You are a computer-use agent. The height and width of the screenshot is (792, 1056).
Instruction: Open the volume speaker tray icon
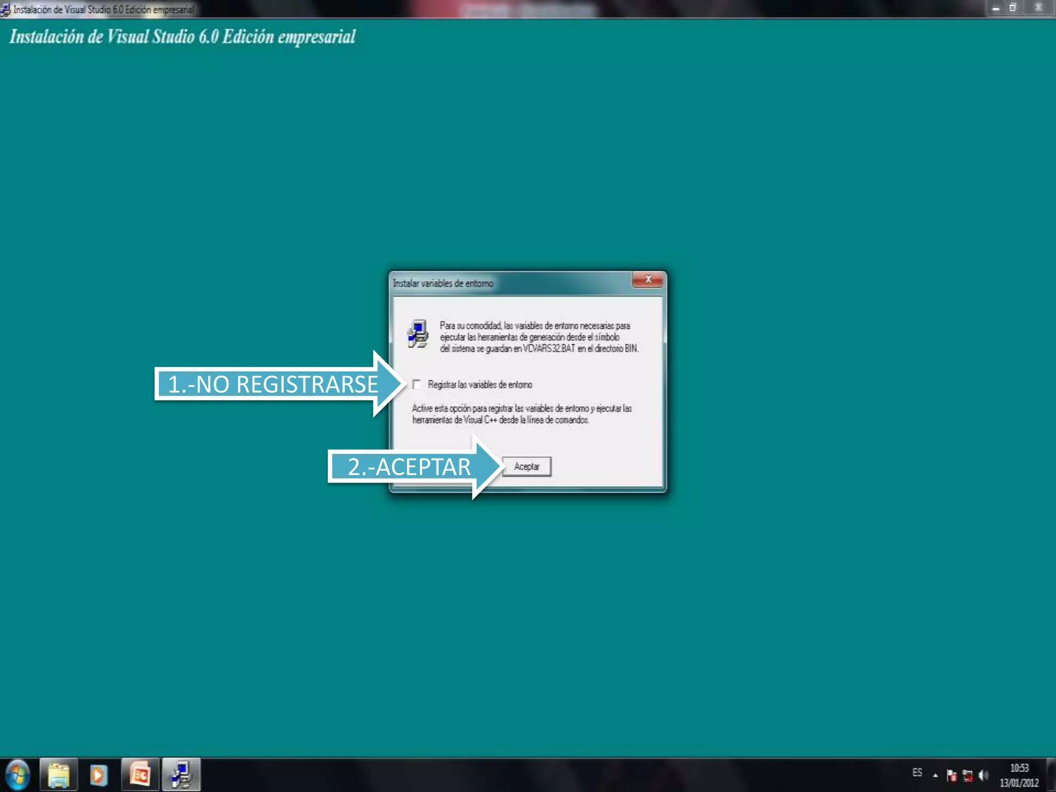click(x=983, y=775)
